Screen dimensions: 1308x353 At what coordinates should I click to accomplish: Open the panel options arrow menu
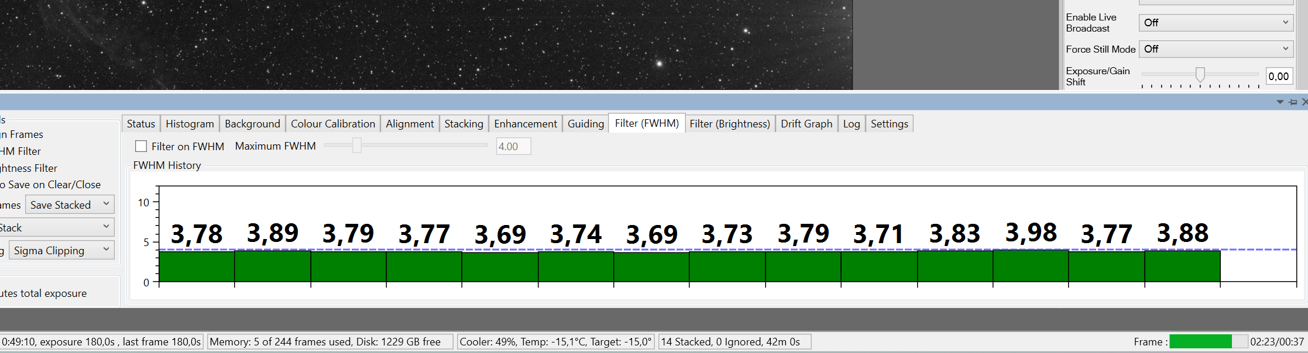(1280, 102)
